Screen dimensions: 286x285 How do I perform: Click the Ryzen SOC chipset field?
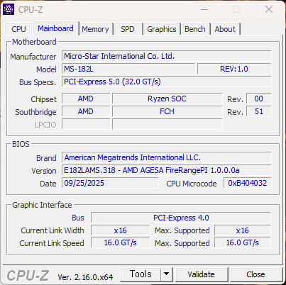[x=167, y=99]
